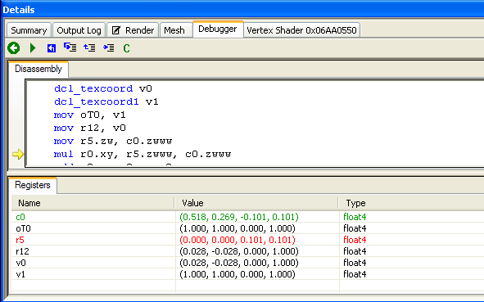Click the green C toolbar icon
Screen dimensions: 484x302
click(x=127, y=48)
